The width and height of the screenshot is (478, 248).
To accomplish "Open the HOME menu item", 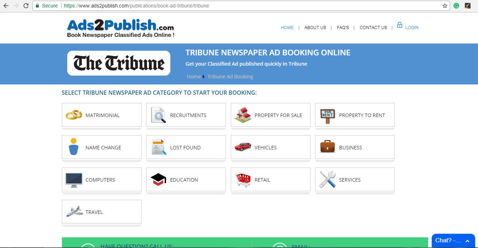I will [x=287, y=27].
